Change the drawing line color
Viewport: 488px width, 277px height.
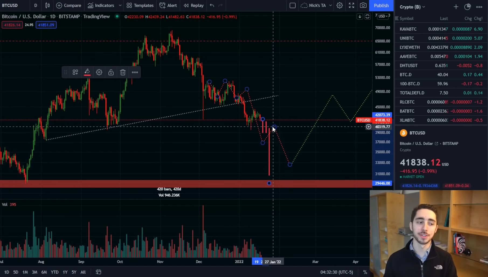click(87, 72)
